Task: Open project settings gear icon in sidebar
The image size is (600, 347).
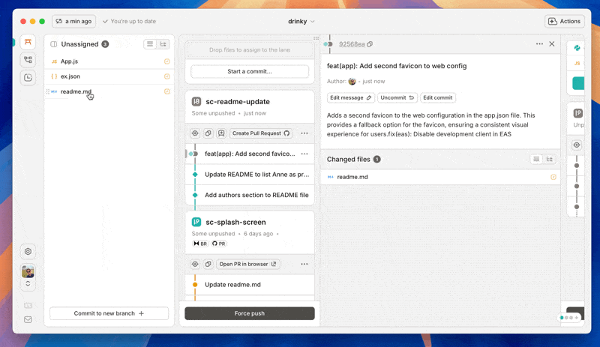Action: click(28, 252)
